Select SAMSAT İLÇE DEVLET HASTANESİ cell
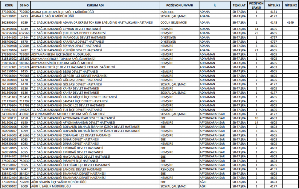This screenshot has height=189, width=299. 95,101
